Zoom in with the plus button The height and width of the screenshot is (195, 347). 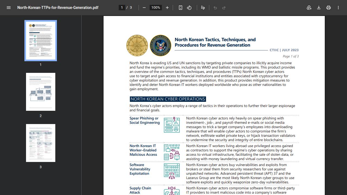pyautogui.click(x=167, y=8)
